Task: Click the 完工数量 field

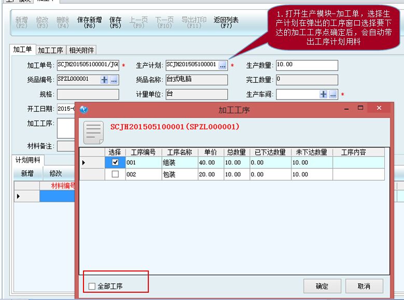Action: coord(307,80)
